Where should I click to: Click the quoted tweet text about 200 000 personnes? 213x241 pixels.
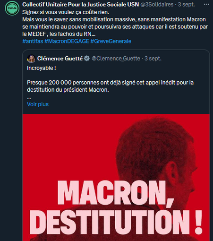pyautogui.click(x=110, y=86)
